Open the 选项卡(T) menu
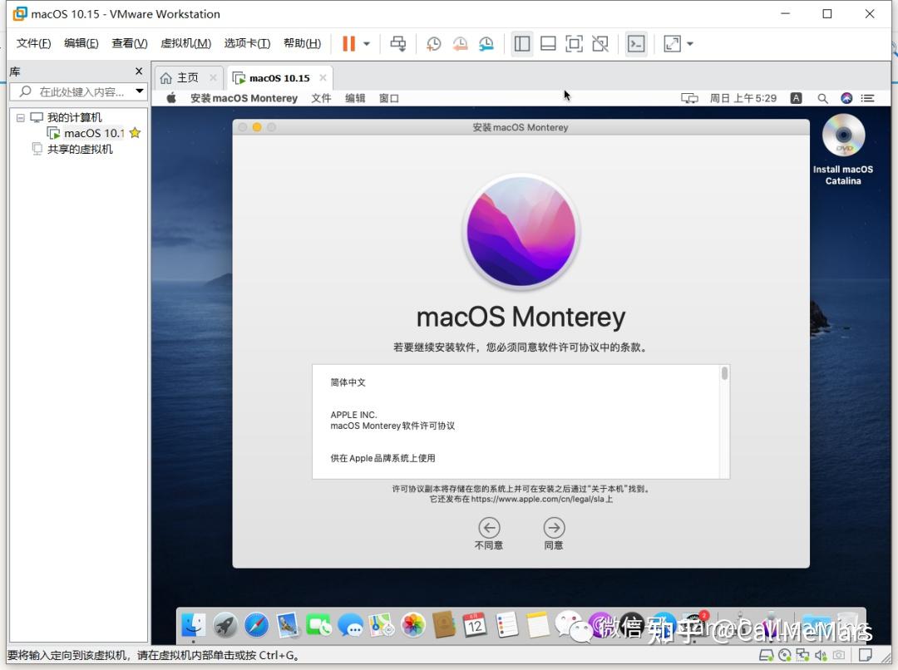898x670 pixels. (247, 43)
